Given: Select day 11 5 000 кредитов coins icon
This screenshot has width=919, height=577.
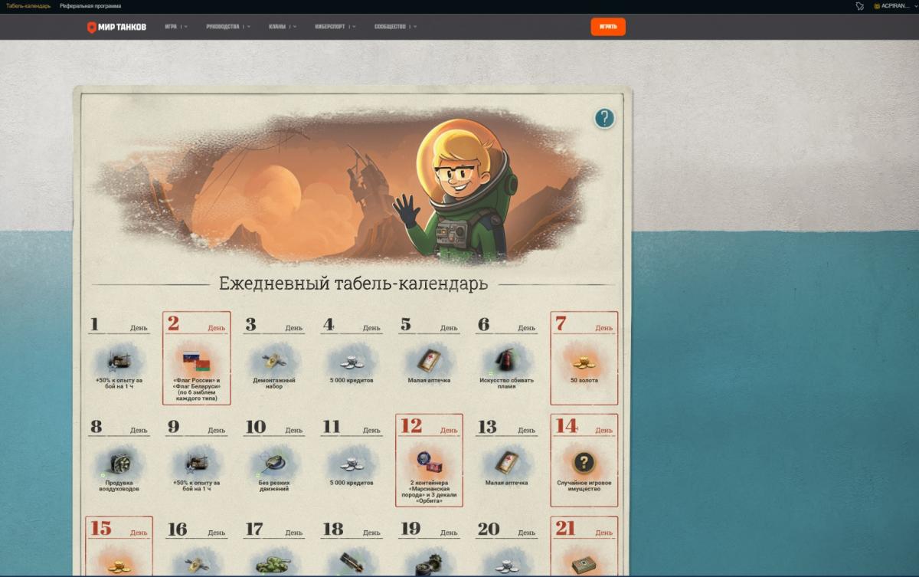Looking at the screenshot, I should [352, 463].
